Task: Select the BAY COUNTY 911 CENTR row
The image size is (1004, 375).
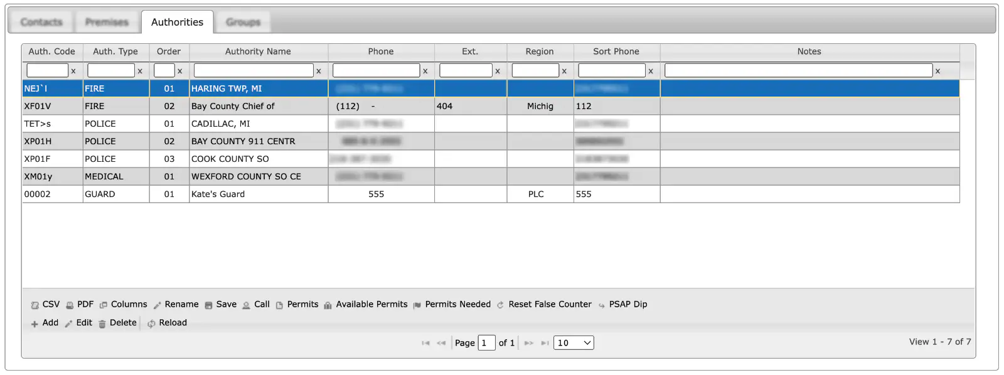Action: pyautogui.click(x=491, y=141)
